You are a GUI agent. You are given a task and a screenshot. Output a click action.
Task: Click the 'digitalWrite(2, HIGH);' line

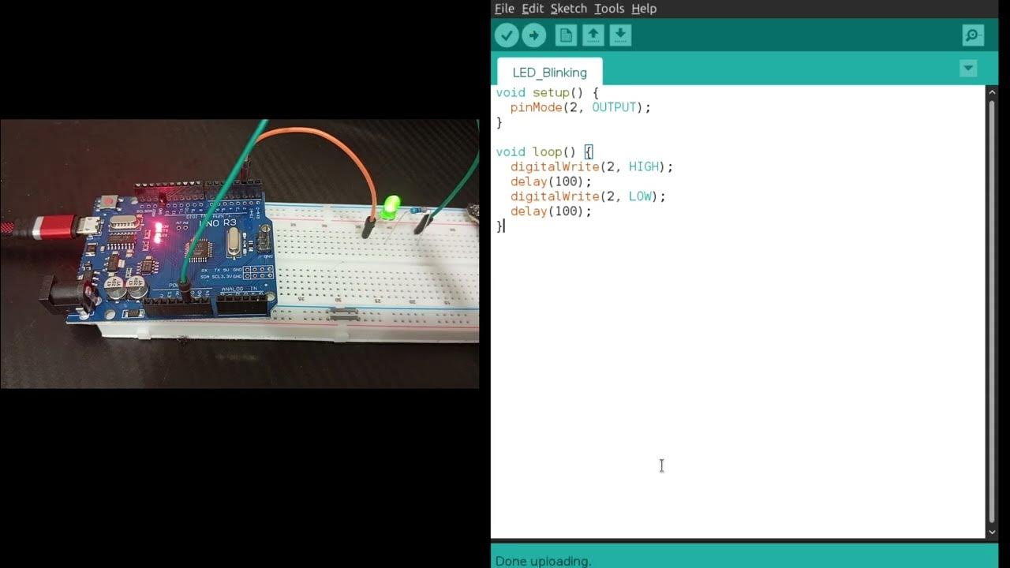pos(592,167)
